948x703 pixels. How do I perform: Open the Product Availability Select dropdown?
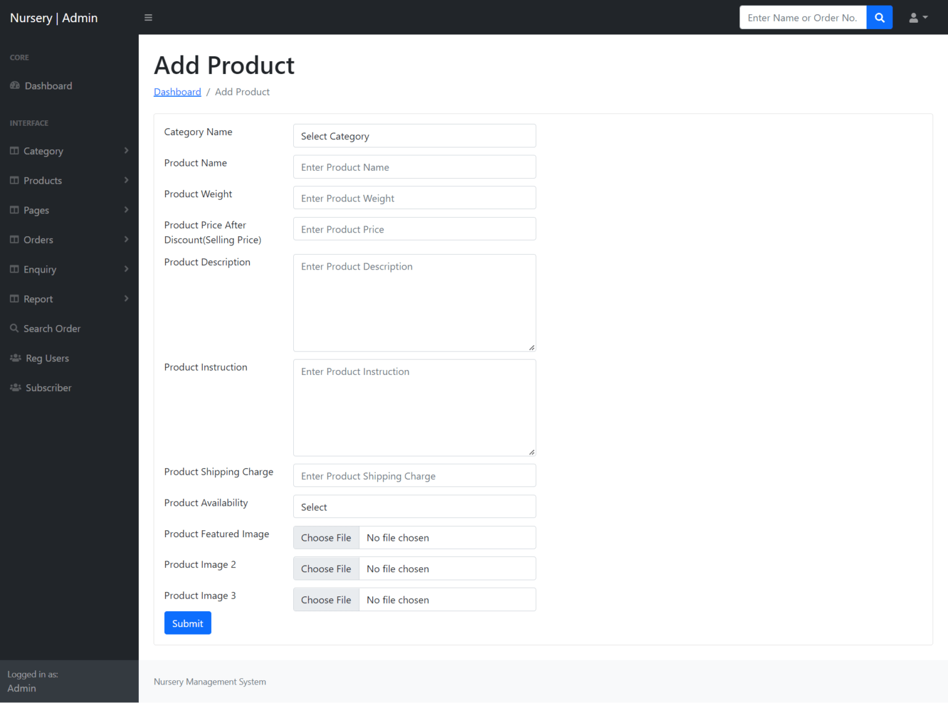[x=414, y=507]
